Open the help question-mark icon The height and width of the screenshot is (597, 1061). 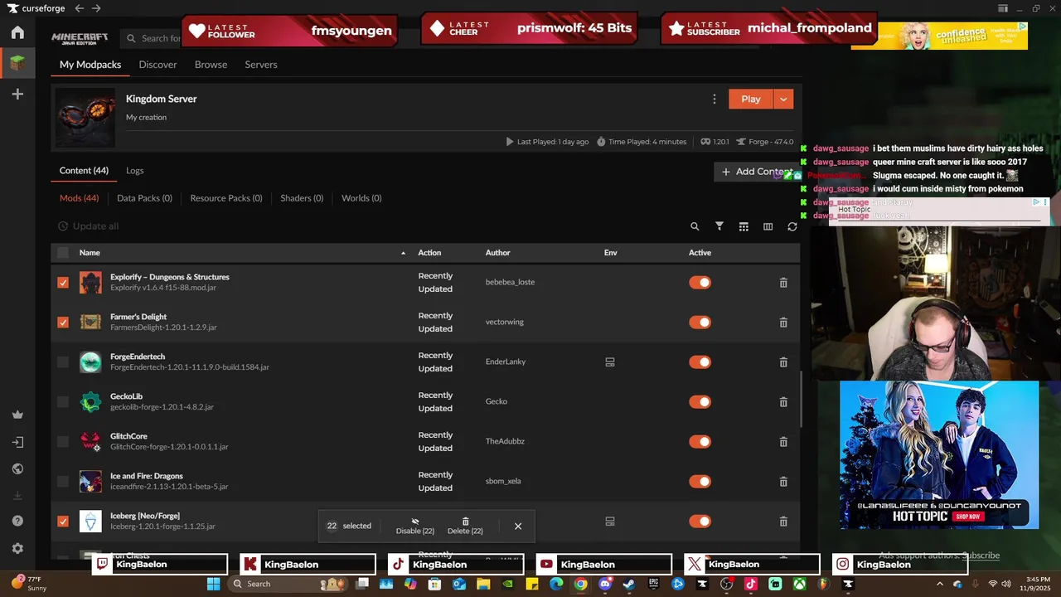pyautogui.click(x=17, y=521)
